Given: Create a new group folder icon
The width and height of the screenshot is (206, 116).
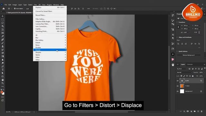Looking at the screenshot, I should [194, 111].
